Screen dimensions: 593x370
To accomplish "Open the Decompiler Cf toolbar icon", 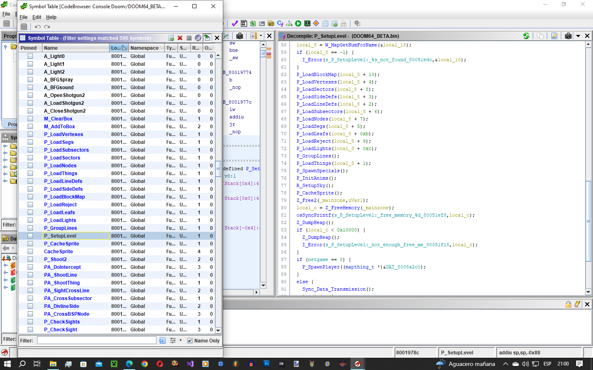I will pyautogui.click(x=280, y=23).
